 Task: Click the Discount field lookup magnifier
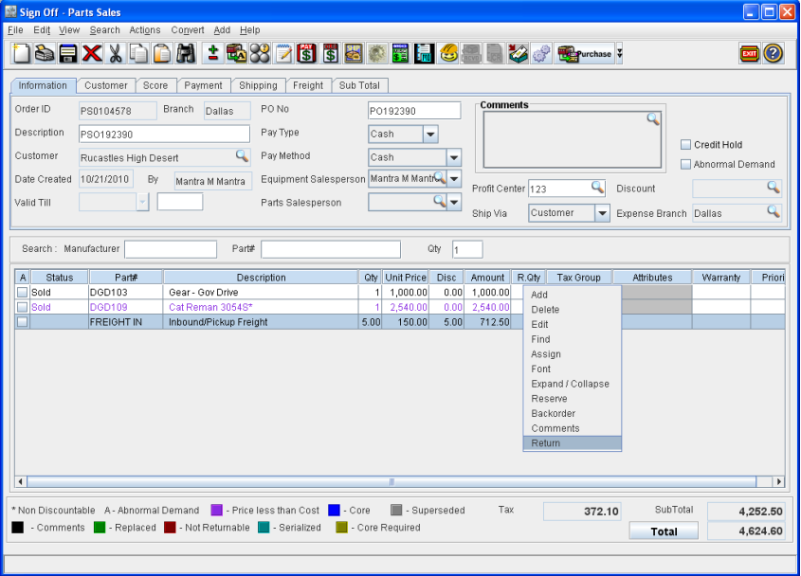[x=774, y=187]
